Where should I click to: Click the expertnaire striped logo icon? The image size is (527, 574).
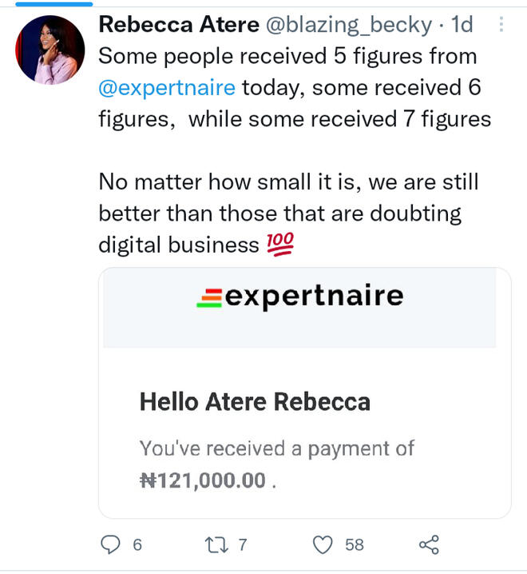[x=208, y=298]
